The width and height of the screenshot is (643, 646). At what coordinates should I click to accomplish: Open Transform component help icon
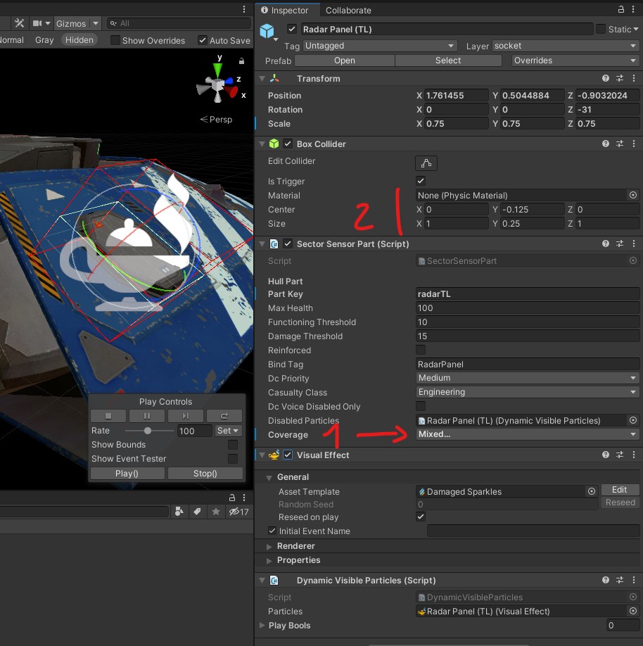pos(605,79)
